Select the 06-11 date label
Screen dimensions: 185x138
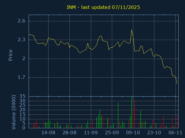175,133
